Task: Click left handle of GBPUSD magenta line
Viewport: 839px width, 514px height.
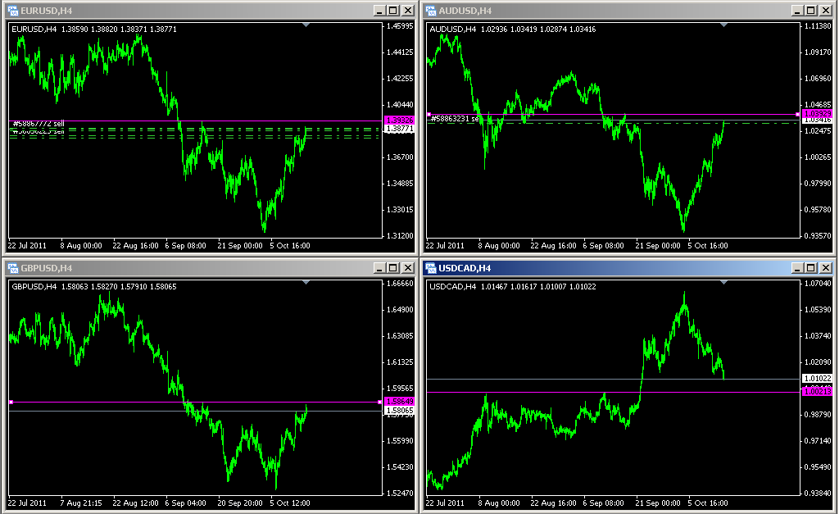Action: tap(11, 402)
